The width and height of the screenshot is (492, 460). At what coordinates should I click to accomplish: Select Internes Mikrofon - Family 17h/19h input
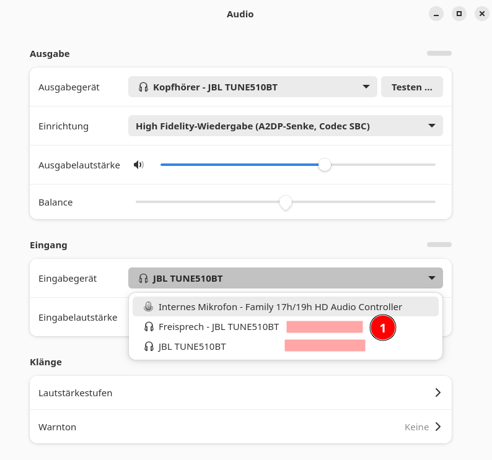pos(286,306)
